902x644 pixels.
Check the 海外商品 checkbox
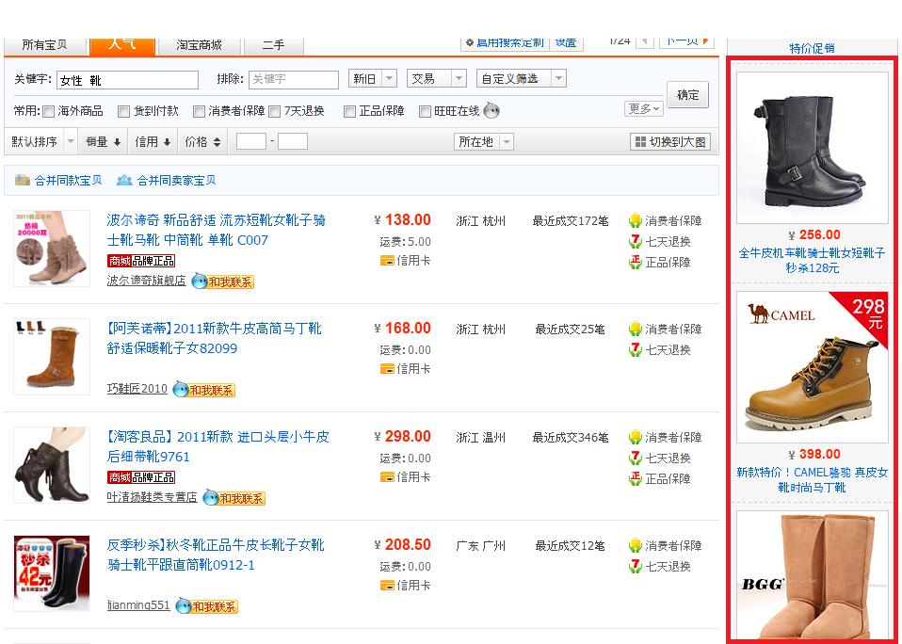(x=49, y=111)
